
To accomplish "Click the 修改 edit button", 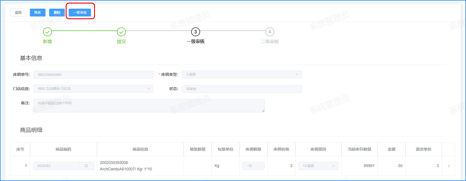I will point(38,12).
